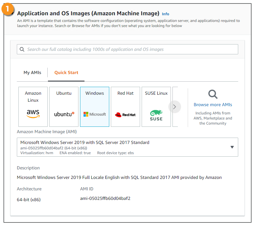The width and height of the screenshot is (256, 225).
Task: Click the Microsoft Windows logo
Action: click(95, 114)
